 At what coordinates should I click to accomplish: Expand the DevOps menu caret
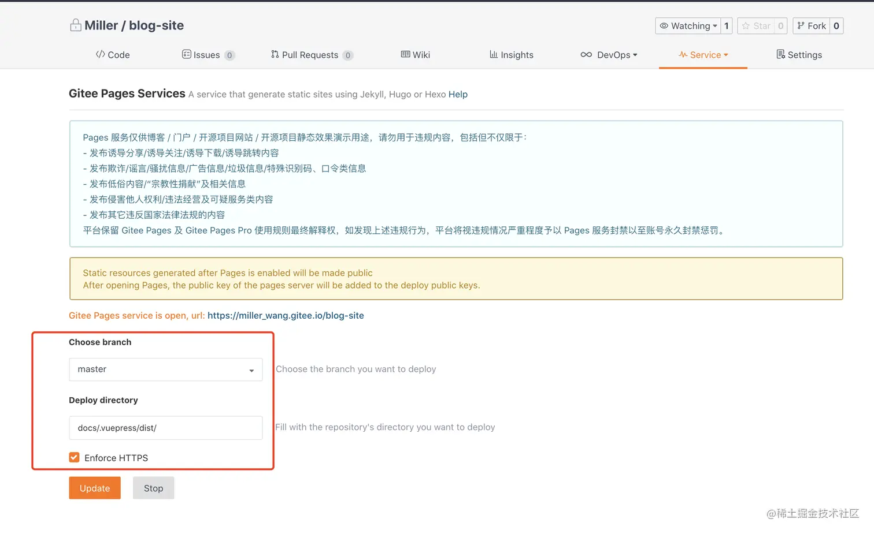coord(635,55)
